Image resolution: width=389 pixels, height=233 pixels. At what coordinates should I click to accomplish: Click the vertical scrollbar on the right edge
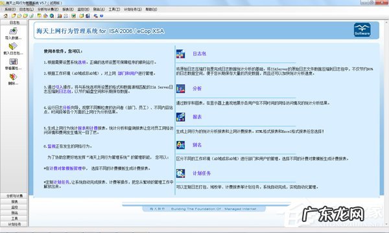(387, 124)
